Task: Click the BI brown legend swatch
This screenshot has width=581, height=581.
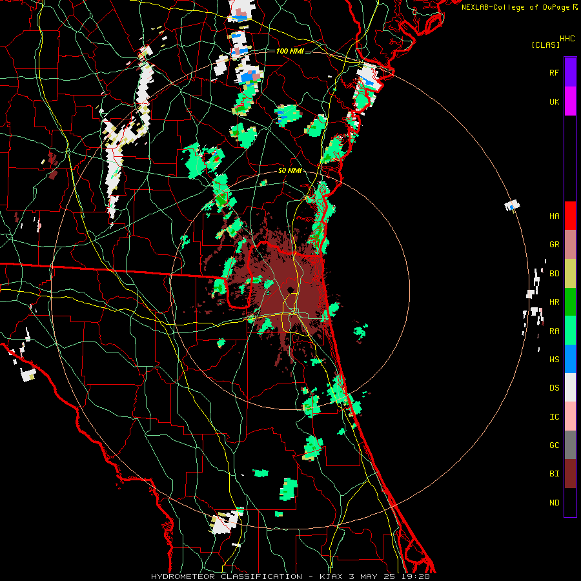Action: [570, 474]
